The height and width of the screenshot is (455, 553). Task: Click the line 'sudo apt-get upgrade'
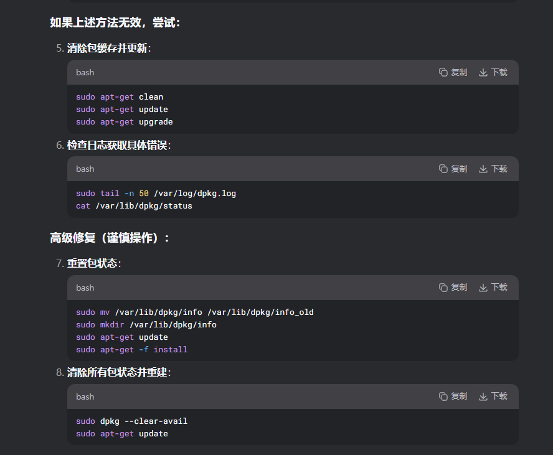coord(124,122)
